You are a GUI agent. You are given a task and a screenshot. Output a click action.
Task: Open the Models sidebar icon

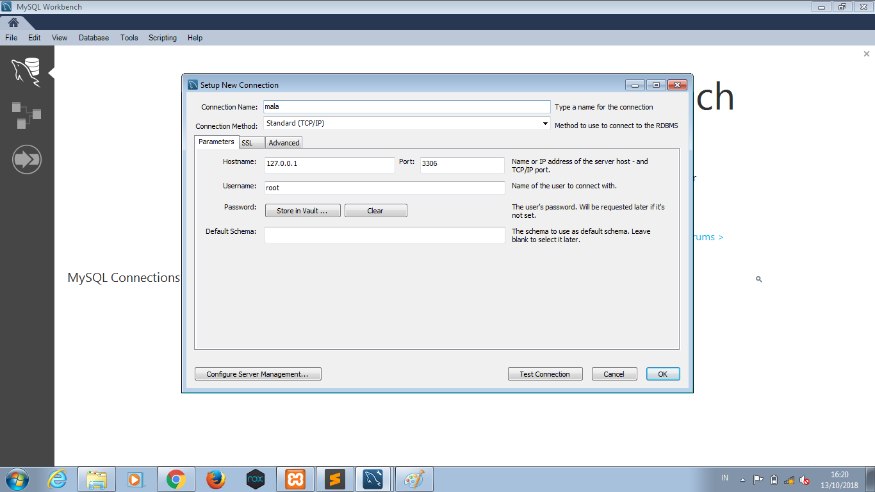pyautogui.click(x=26, y=115)
